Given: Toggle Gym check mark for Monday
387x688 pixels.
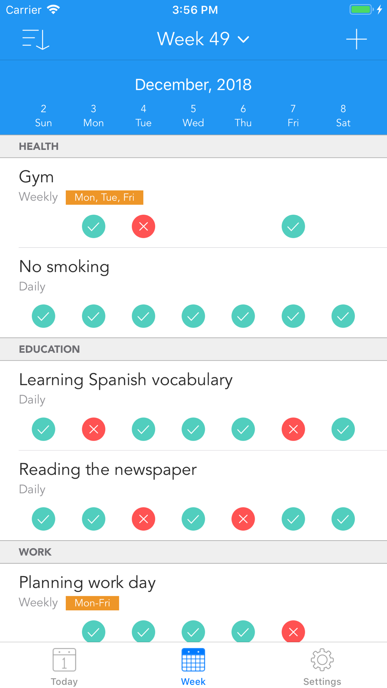Looking at the screenshot, I should click(94, 226).
